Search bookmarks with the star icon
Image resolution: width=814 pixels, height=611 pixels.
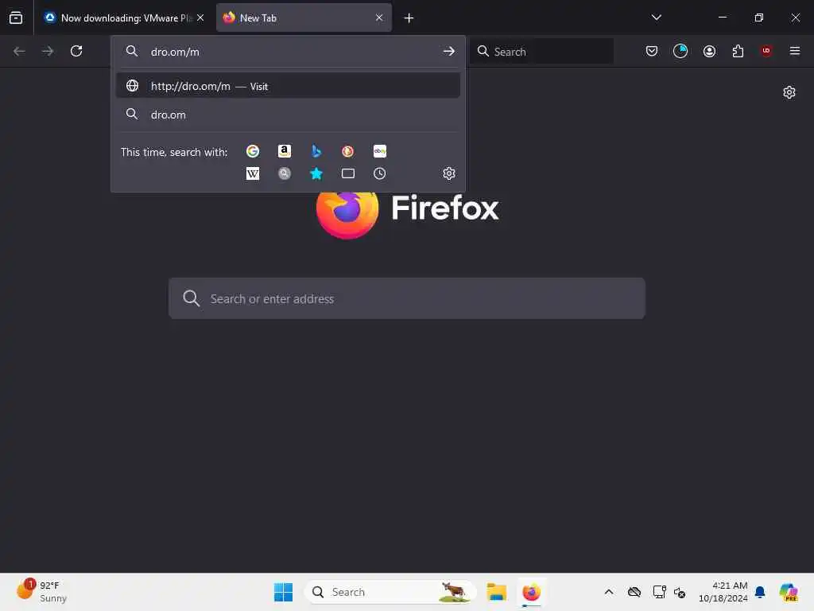point(316,173)
